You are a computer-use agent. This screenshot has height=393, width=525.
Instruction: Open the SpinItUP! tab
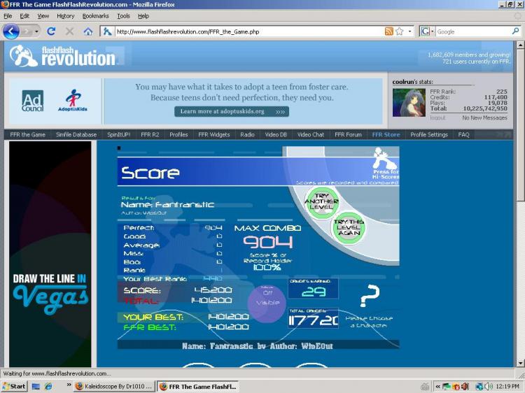coord(118,134)
